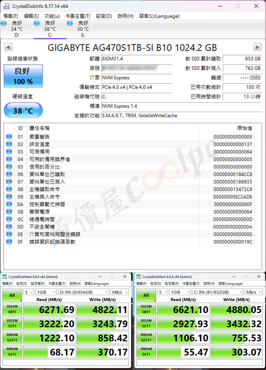Open 磁碟(D) menu in CrystalDiskInfo
Viewport: 266px width, 370px height.
click(x=104, y=16)
